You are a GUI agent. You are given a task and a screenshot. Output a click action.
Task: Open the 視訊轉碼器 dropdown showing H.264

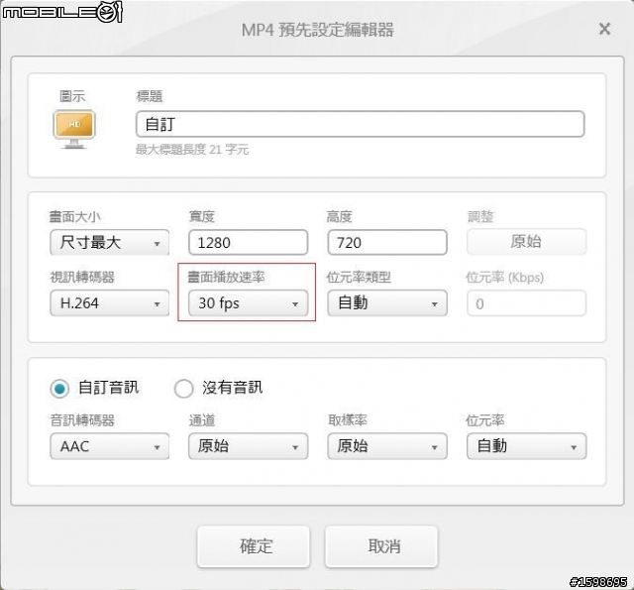(x=110, y=302)
